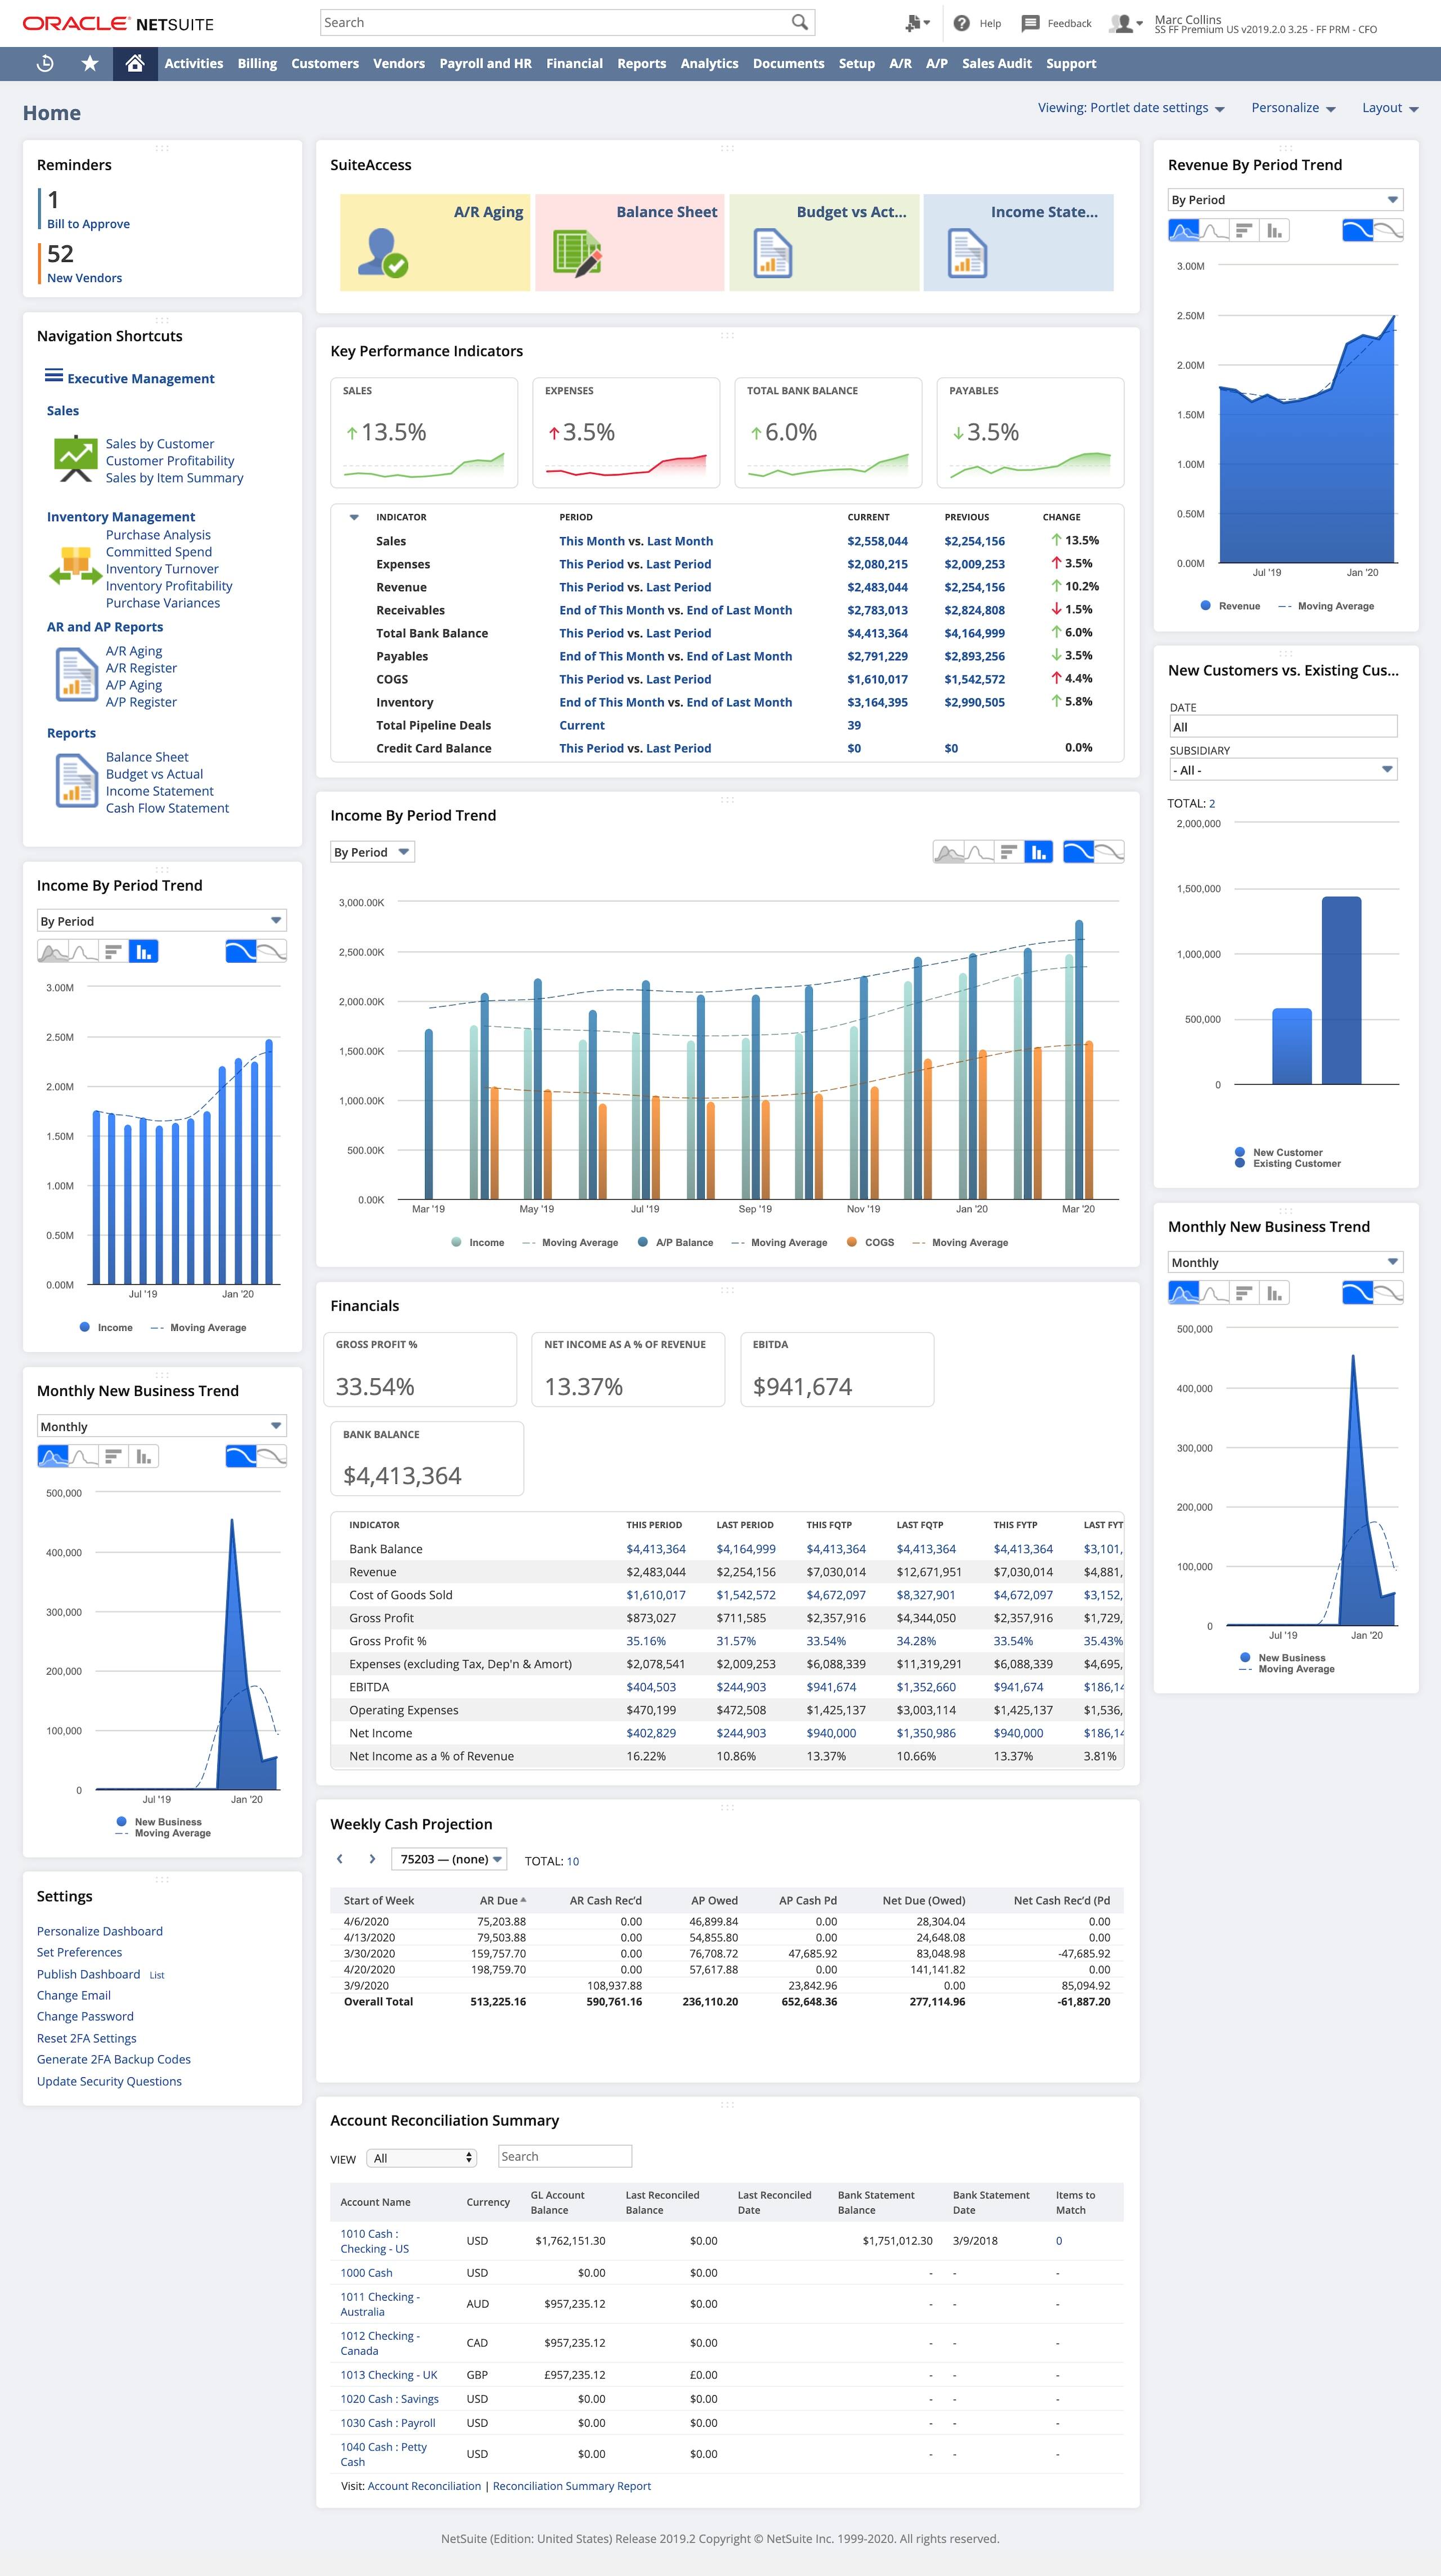Open By Period dropdown in Revenue By Period Trend
This screenshot has width=1441, height=2576.
pyautogui.click(x=1285, y=200)
